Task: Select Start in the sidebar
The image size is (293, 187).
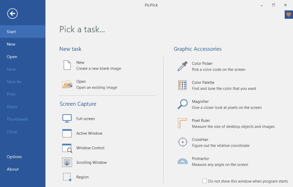Action: 23,32
